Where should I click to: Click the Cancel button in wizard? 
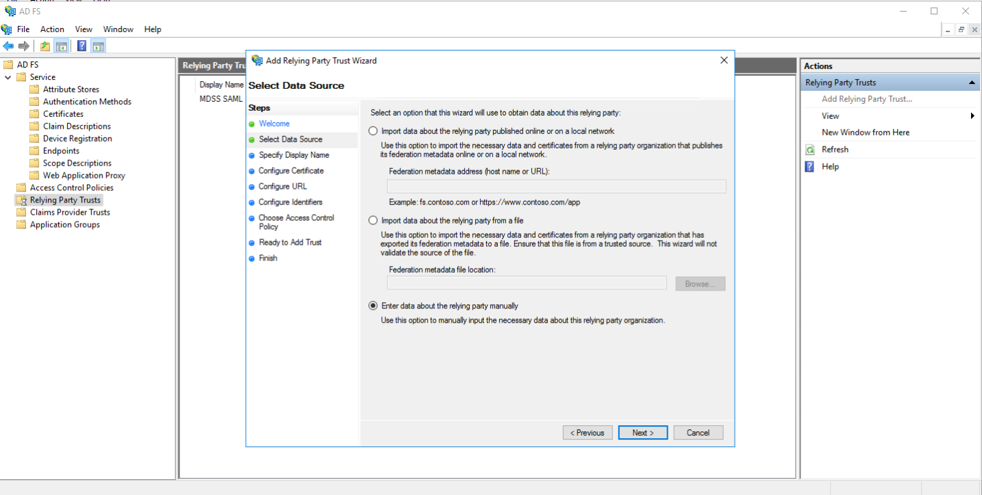pos(698,433)
